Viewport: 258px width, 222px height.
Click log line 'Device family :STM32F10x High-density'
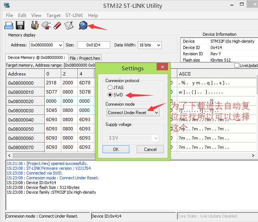51,192
